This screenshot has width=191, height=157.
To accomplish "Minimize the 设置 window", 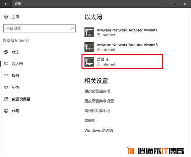I will 162,4.
